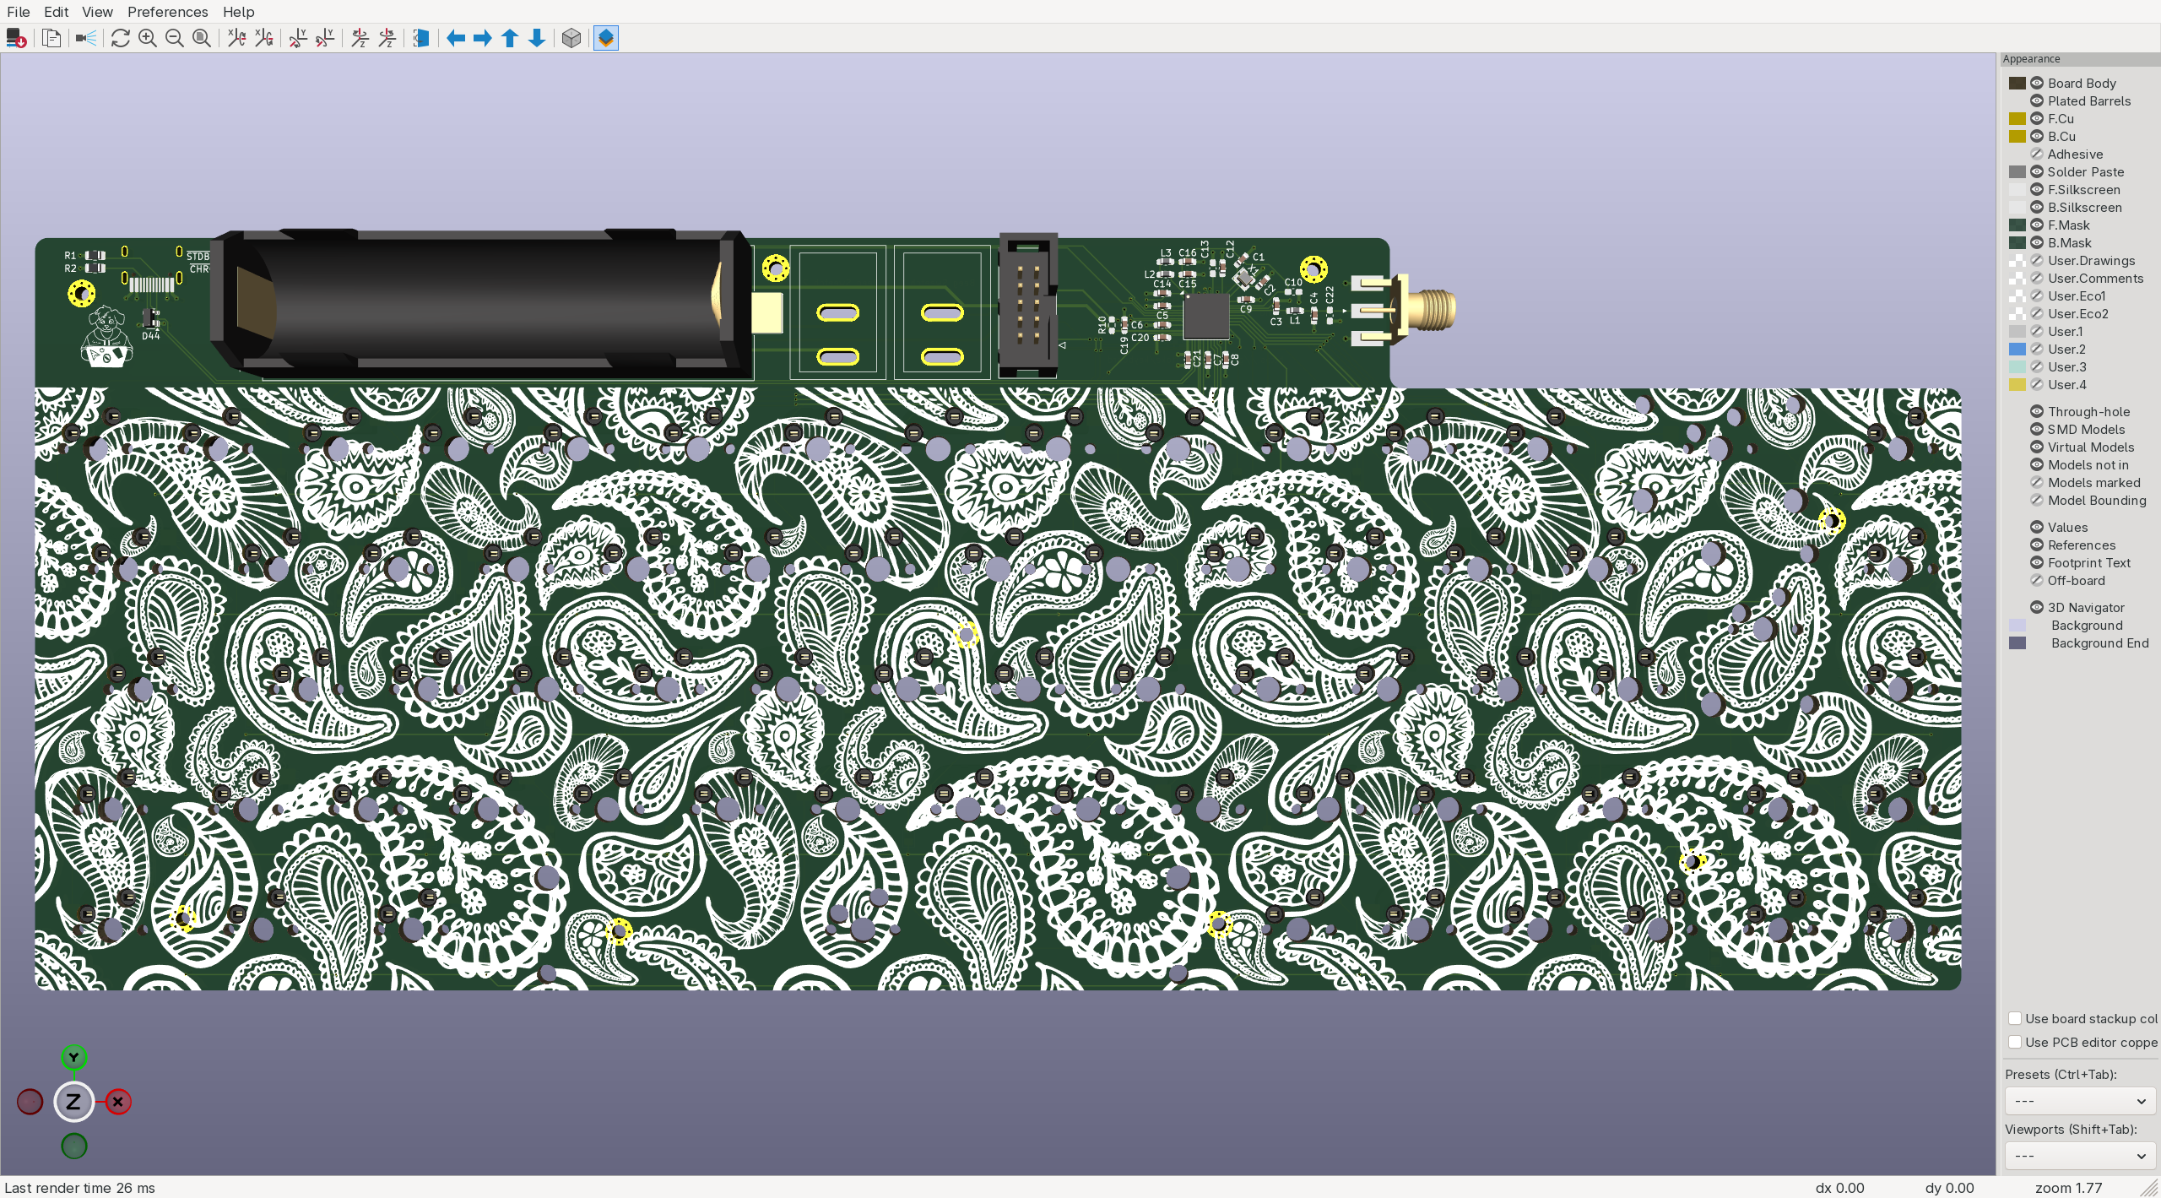Click the X axis navigator gizmo

(118, 1102)
